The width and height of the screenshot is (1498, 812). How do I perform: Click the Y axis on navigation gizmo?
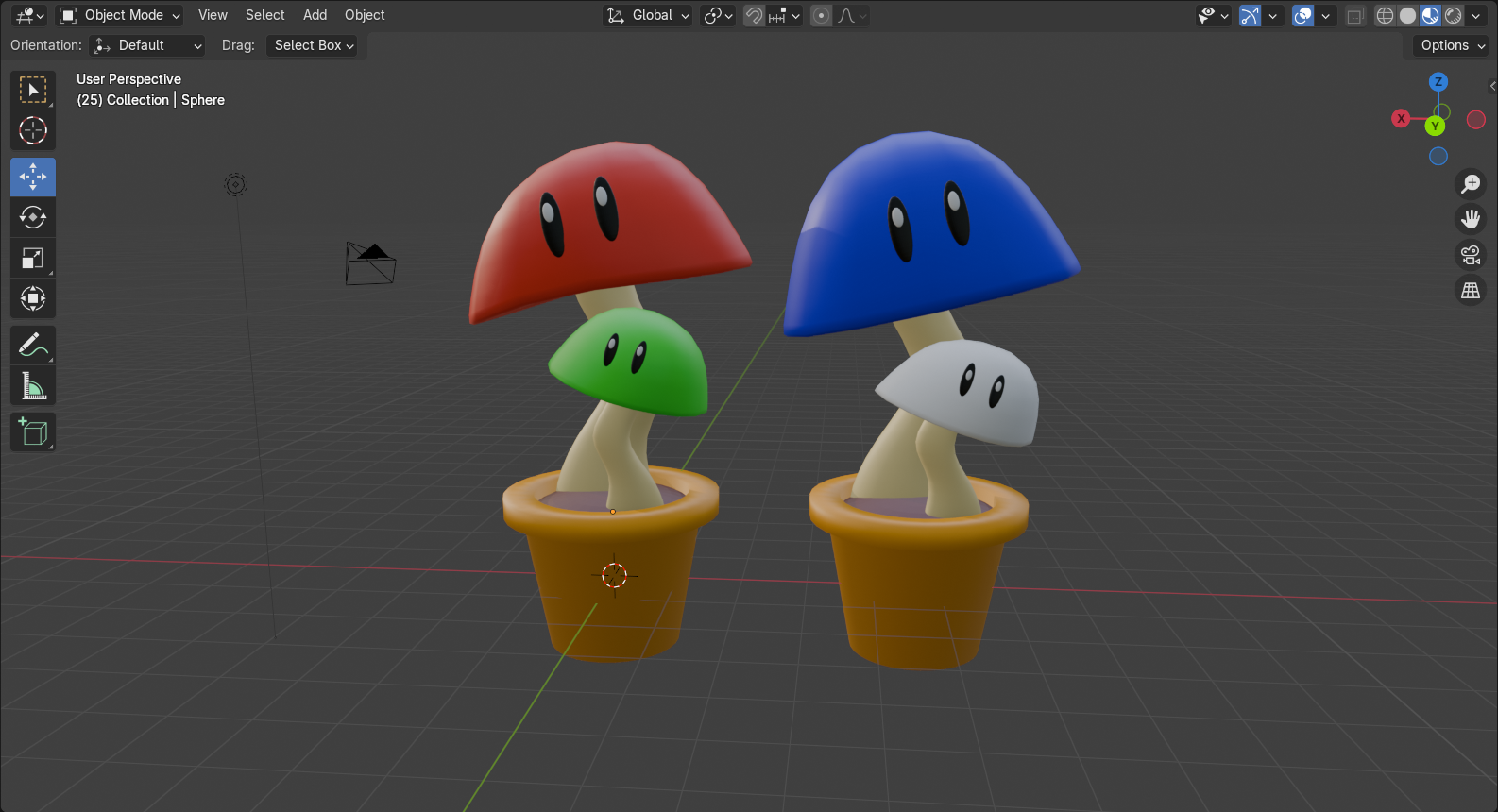point(1436,126)
